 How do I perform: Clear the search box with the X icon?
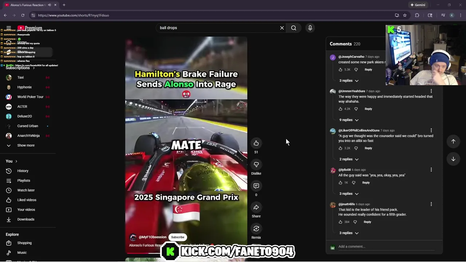(282, 28)
